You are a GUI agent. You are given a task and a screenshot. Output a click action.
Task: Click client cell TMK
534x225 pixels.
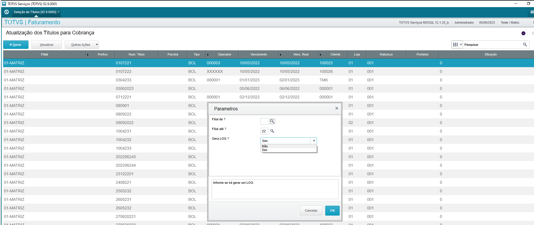point(324,80)
